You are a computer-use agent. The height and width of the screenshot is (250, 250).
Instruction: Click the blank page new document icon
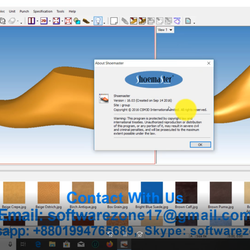(x=113, y=21)
